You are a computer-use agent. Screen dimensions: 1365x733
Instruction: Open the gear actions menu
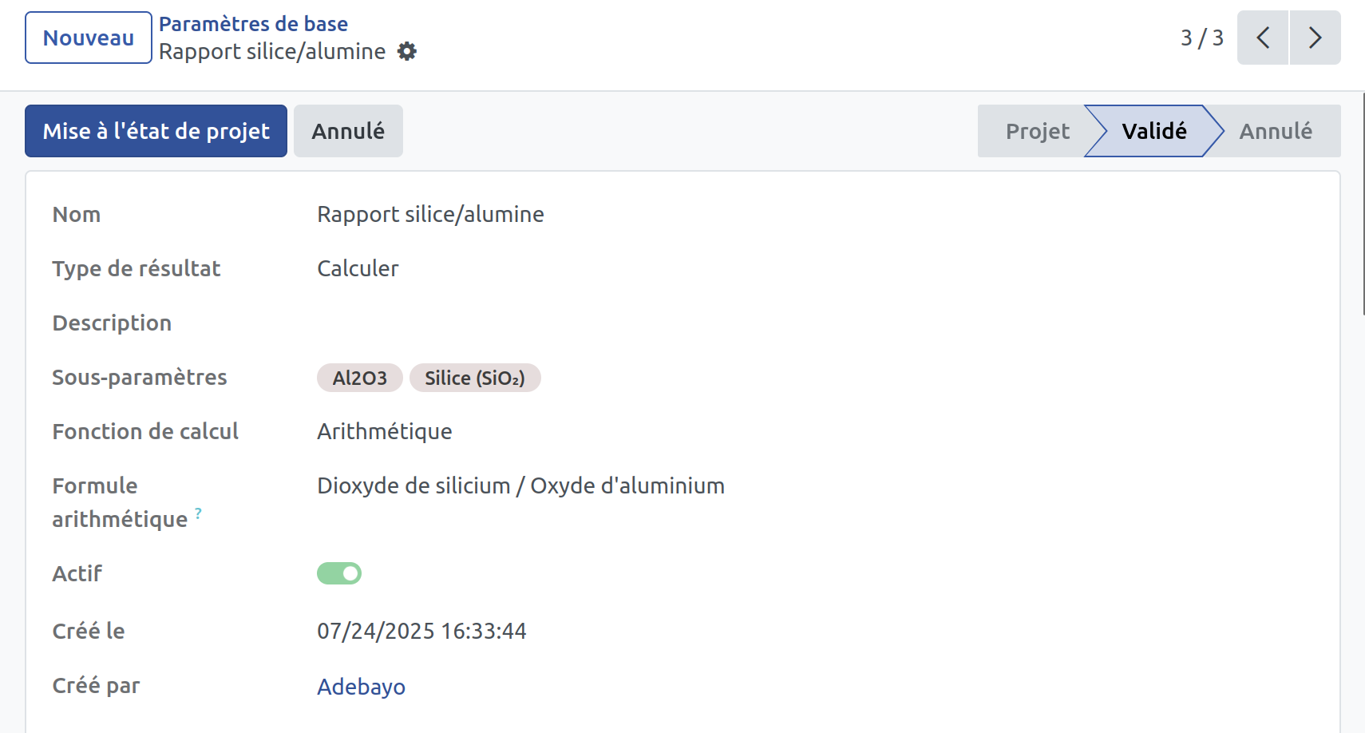pyautogui.click(x=407, y=52)
